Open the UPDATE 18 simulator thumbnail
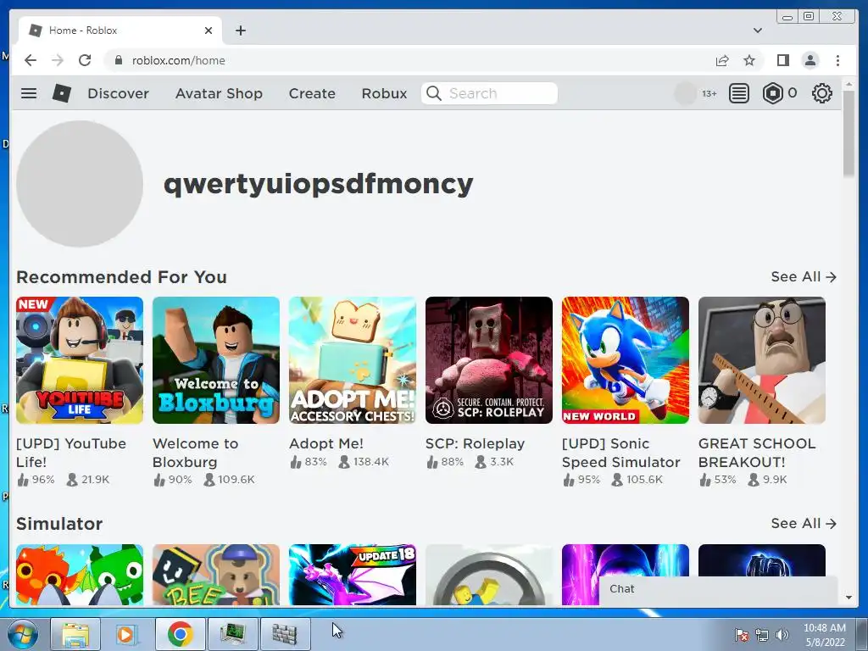 (353, 575)
